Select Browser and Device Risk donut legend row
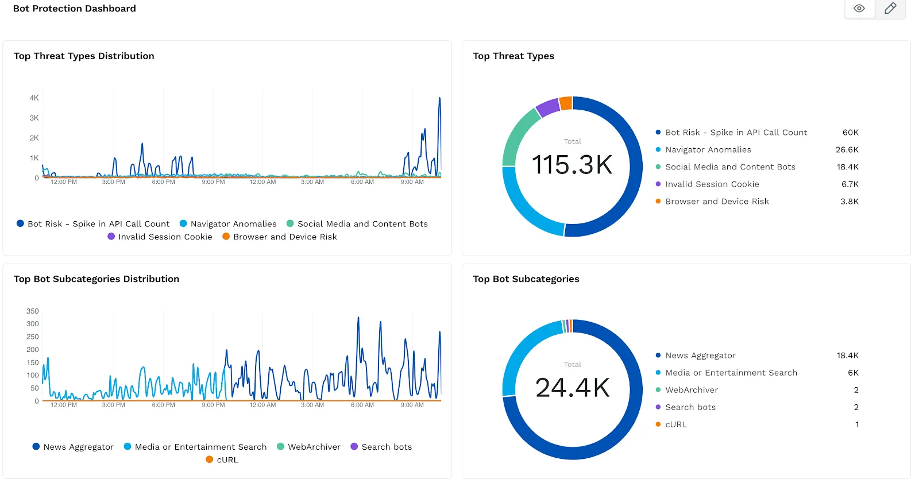Viewport: 919px width, 483px height. tap(757, 201)
